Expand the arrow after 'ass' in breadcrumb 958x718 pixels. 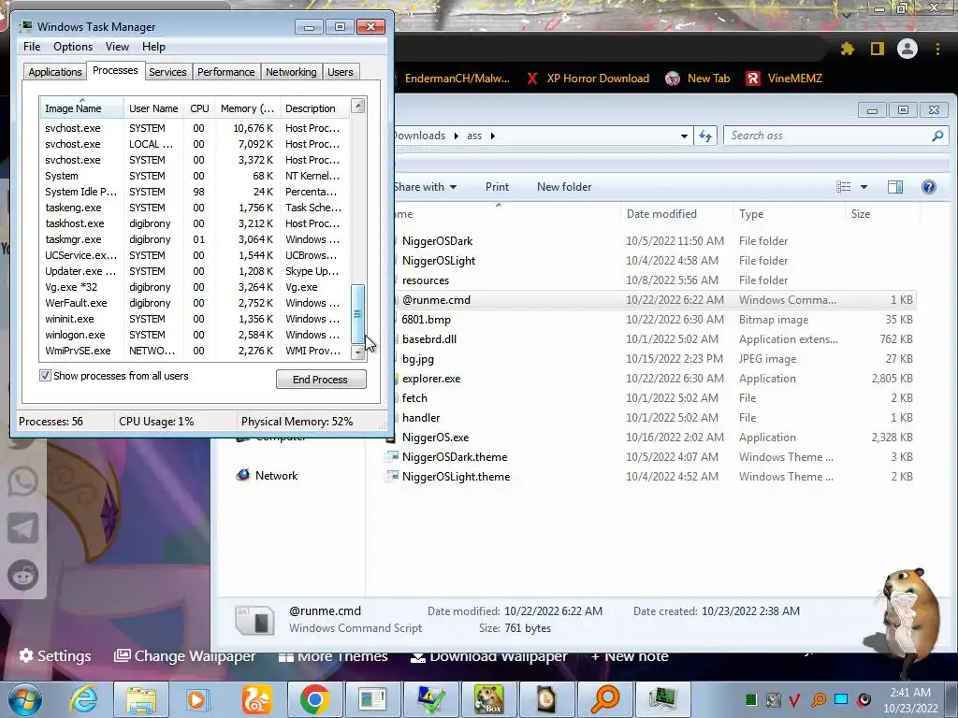492,136
